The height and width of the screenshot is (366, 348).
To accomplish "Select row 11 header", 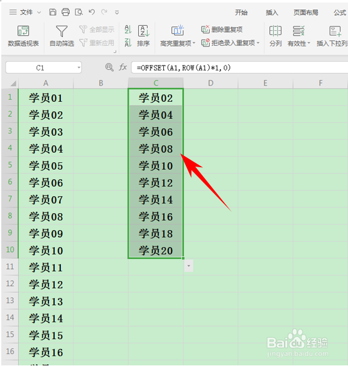I will point(10,267).
